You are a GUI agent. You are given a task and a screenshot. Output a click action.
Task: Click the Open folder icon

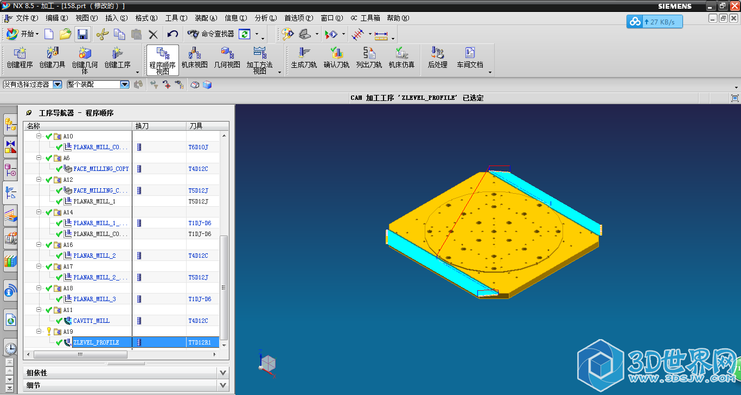(65, 34)
